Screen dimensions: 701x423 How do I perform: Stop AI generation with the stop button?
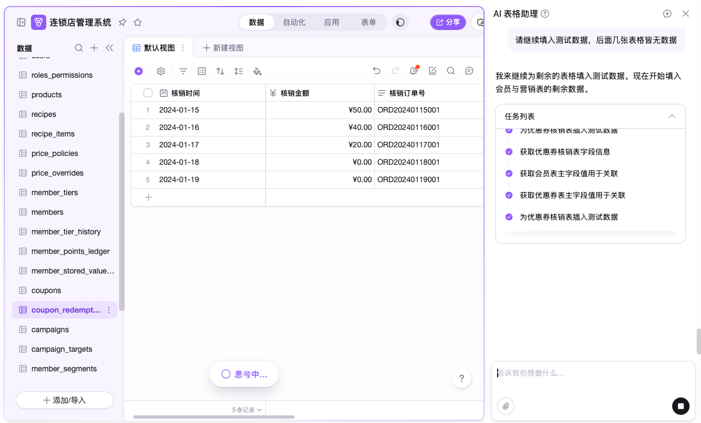pyautogui.click(x=680, y=406)
